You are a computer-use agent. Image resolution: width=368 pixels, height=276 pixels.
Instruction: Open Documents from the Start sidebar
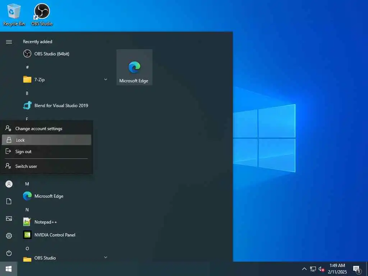9,201
